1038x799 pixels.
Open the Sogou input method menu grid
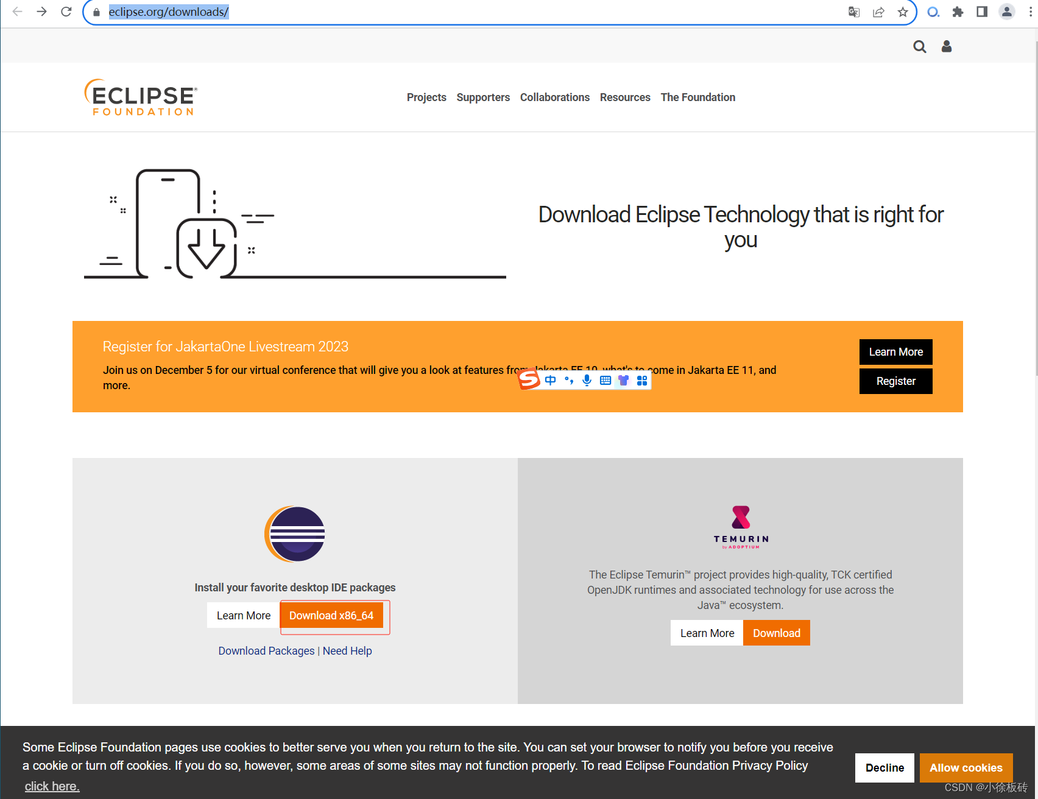pyautogui.click(x=641, y=380)
